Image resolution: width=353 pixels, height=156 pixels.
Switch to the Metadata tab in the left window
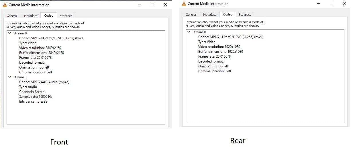click(x=30, y=16)
